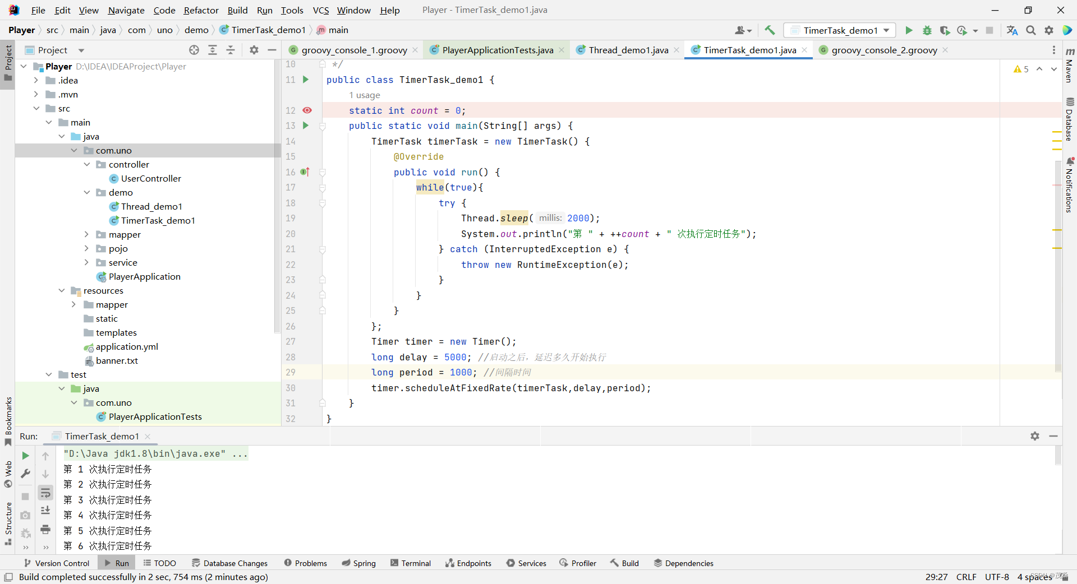Open the Problems tool window
Image resolution: width=1077 pixels, height=584 pixels.
pos(306,563)
